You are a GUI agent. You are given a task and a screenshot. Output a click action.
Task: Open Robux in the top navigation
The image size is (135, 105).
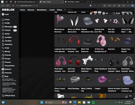coord(60,10)
